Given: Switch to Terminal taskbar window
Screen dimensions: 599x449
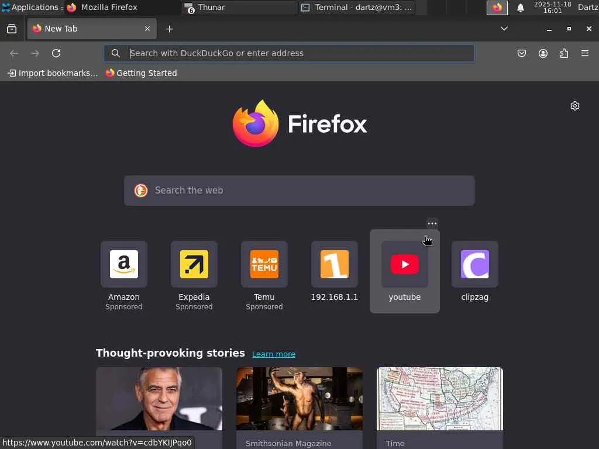Looking at the screenshot, I should [x=357, y=7].
